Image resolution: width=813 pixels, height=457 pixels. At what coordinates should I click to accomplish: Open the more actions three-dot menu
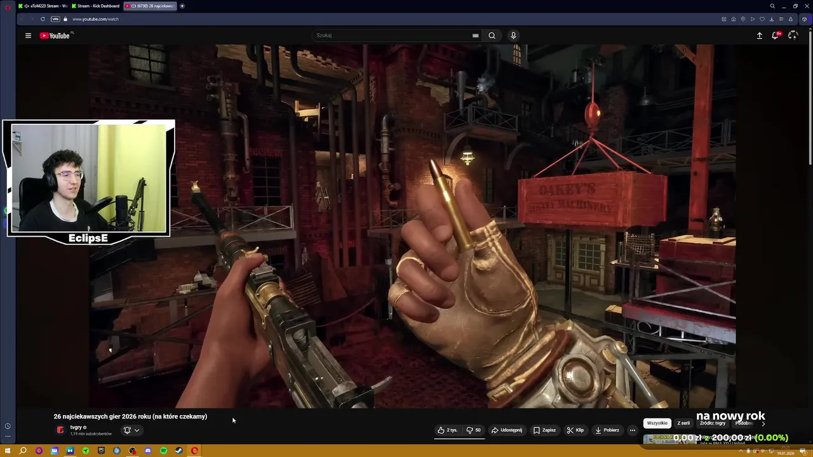(632, 430)
